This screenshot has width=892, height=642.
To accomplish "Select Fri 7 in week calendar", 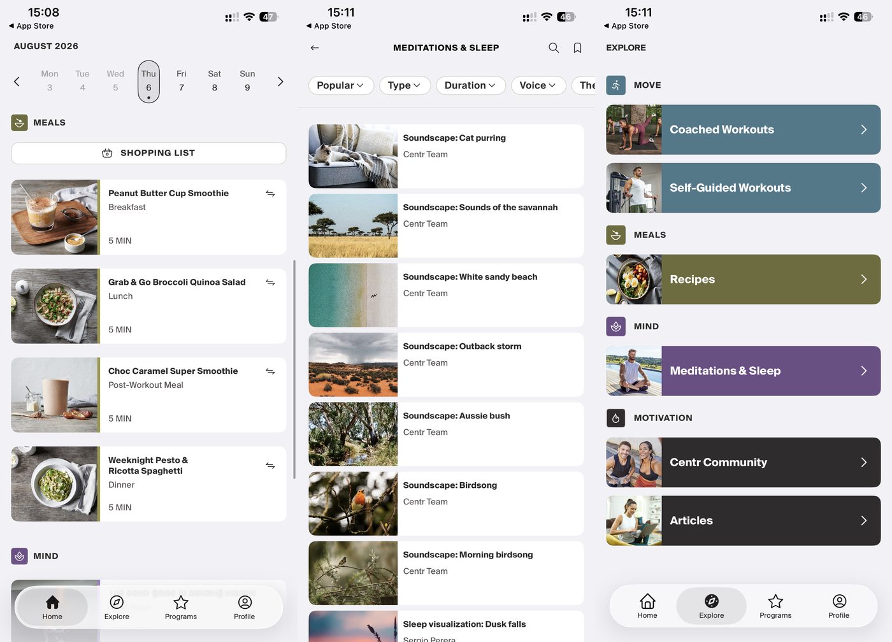I will tap(182, 81).
